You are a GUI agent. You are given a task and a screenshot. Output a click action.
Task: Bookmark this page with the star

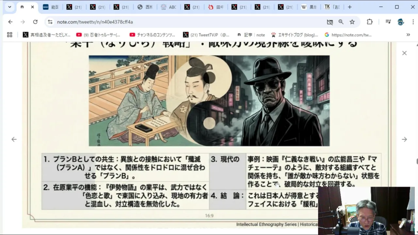(x=352, y=22)
